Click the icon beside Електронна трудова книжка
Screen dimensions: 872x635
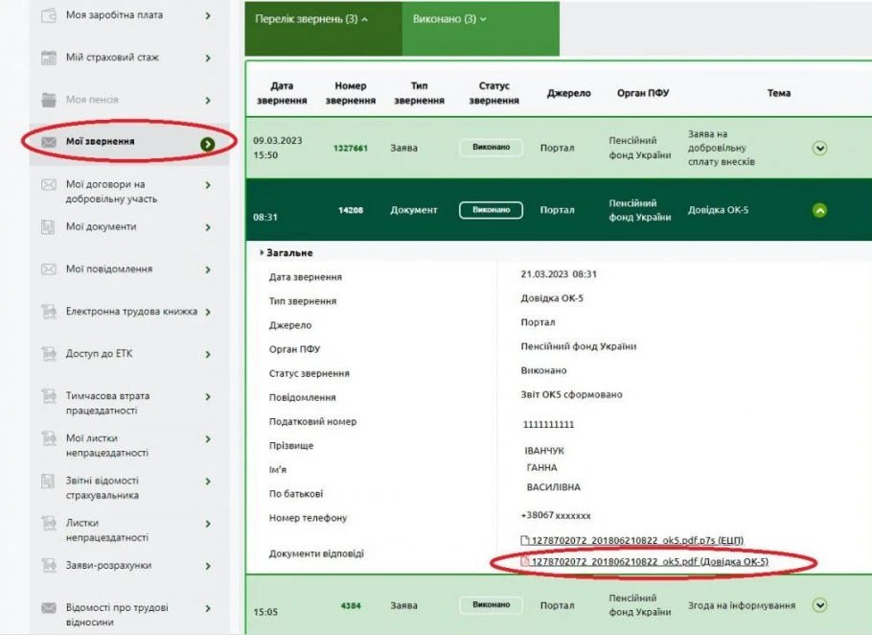pos(49,312)
